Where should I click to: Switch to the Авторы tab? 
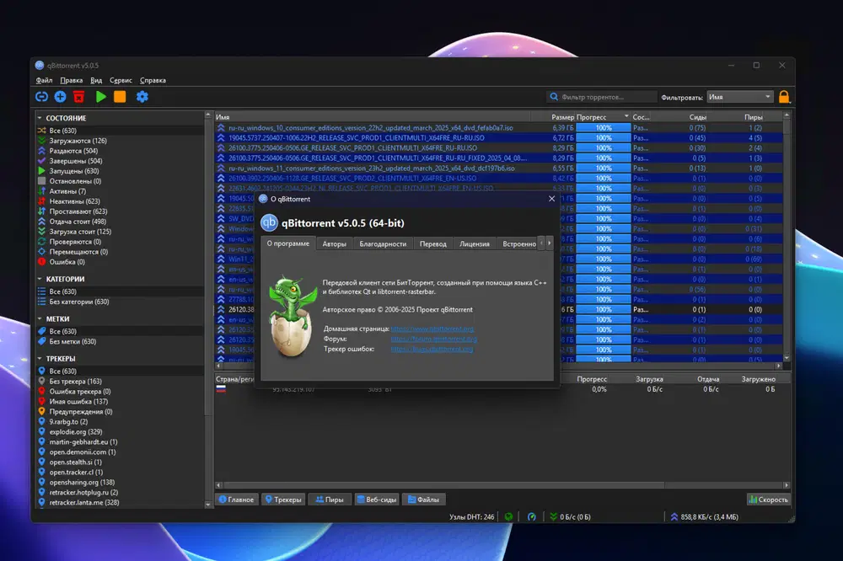click(x=335, y=244)
